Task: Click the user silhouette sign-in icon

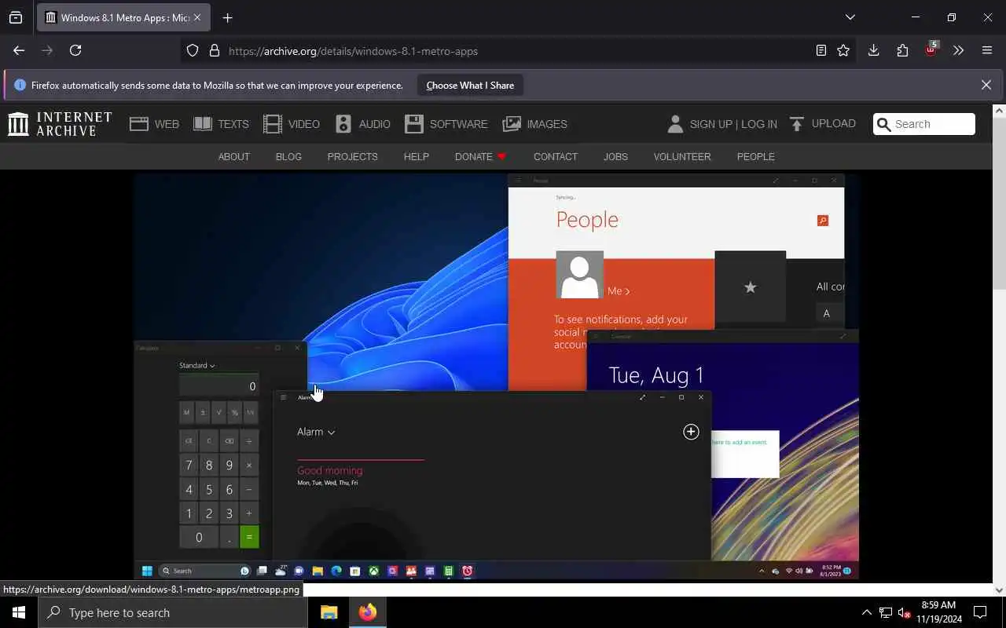Action: tap(675, 124)
